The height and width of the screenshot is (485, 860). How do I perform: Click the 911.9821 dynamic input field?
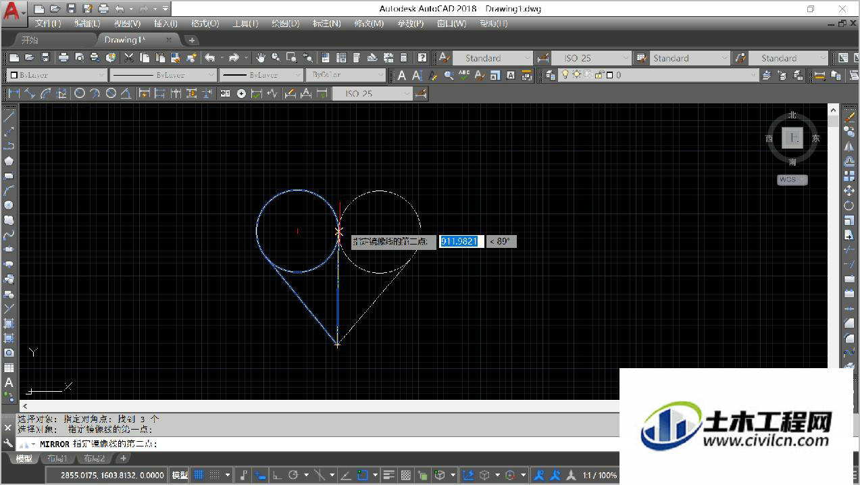point(461,241)
